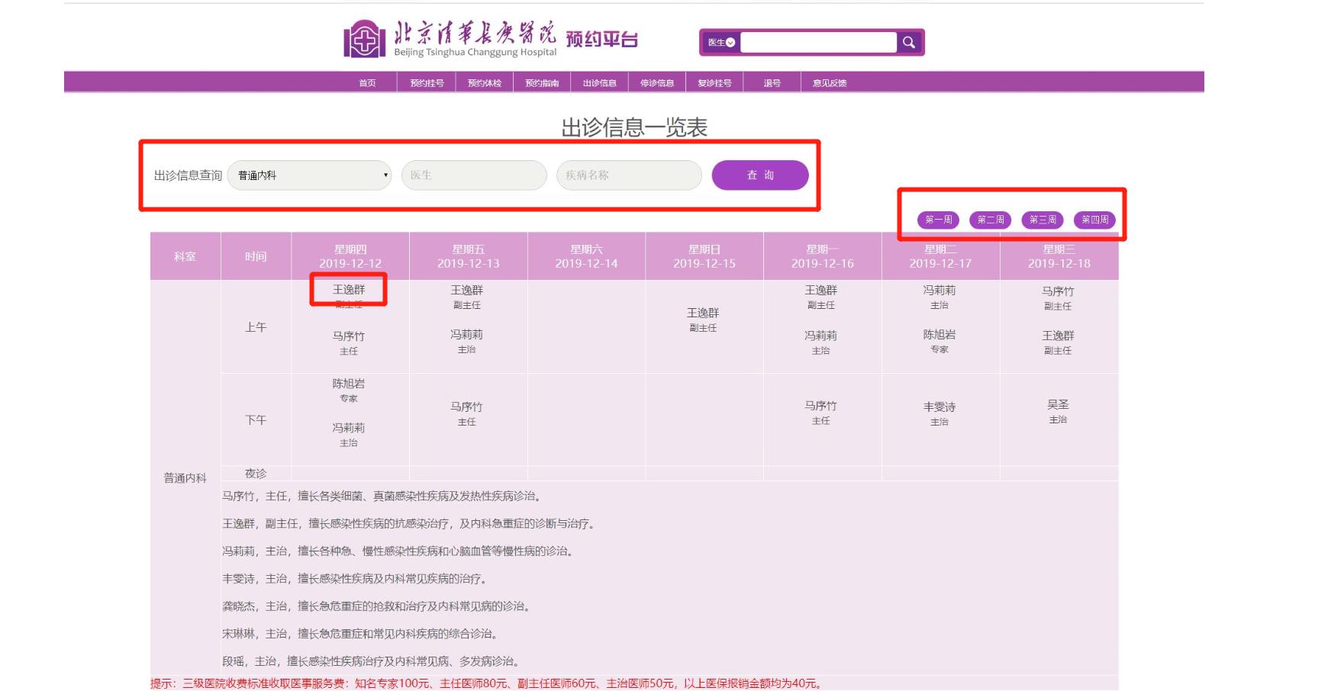
Task: Click the hospital logo icon
Action: (364, 40)
